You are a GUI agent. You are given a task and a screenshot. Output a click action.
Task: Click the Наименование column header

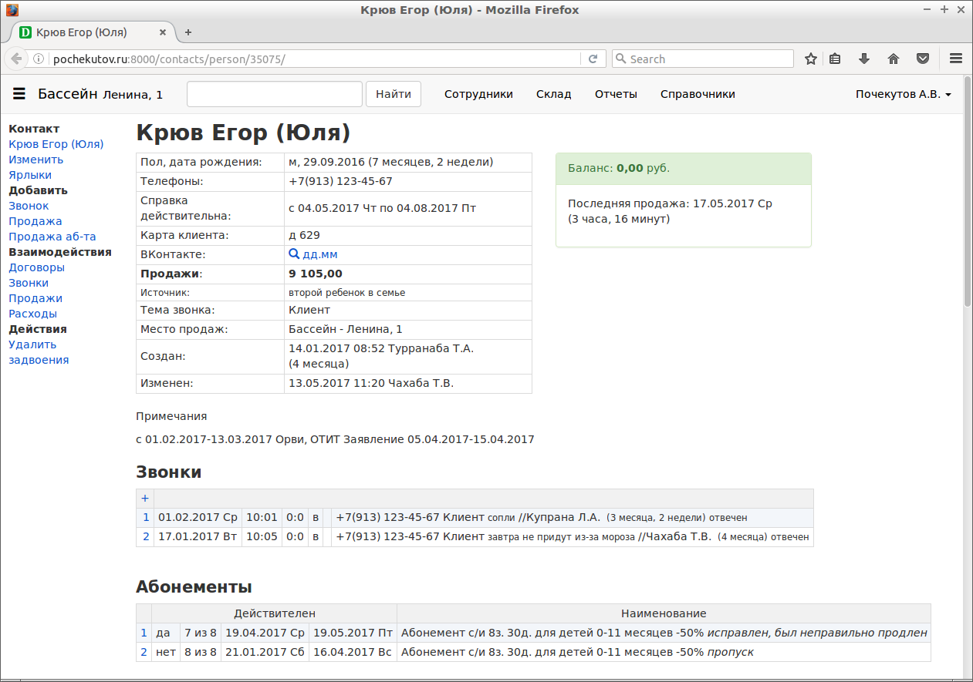tap(664, 613)
